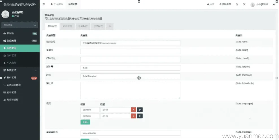The image size is (279, 140).
Task: Click the 控制台 dashboard icon
Action: (x=5, y=33)
